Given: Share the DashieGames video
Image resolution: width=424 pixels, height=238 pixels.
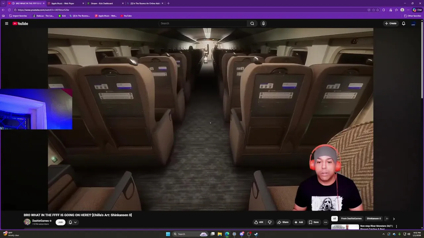Looking at the screenshot, I should [x=283, y=222].
